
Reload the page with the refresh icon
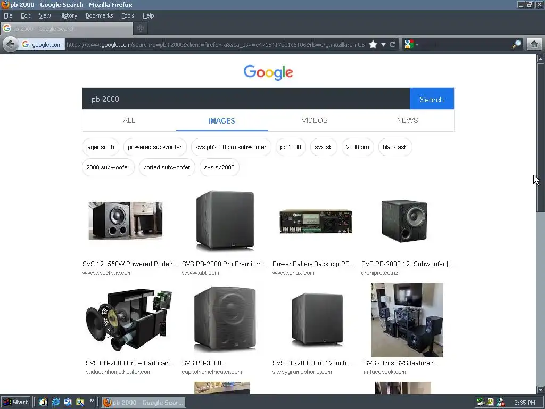(x=393, y=45)
